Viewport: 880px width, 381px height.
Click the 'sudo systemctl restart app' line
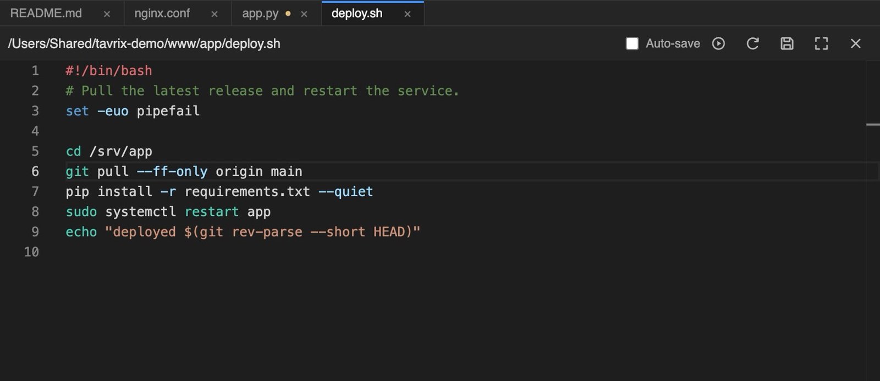(x=168, y=212)
